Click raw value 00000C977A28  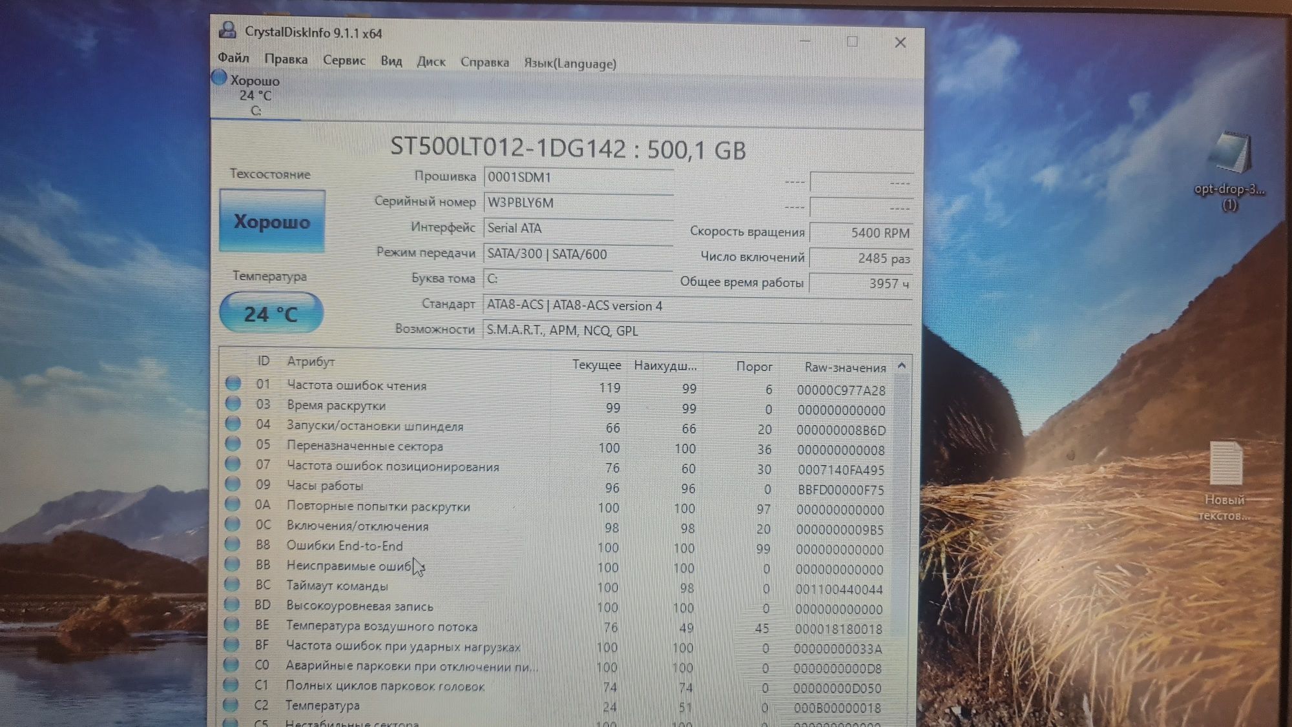[841, 390]
